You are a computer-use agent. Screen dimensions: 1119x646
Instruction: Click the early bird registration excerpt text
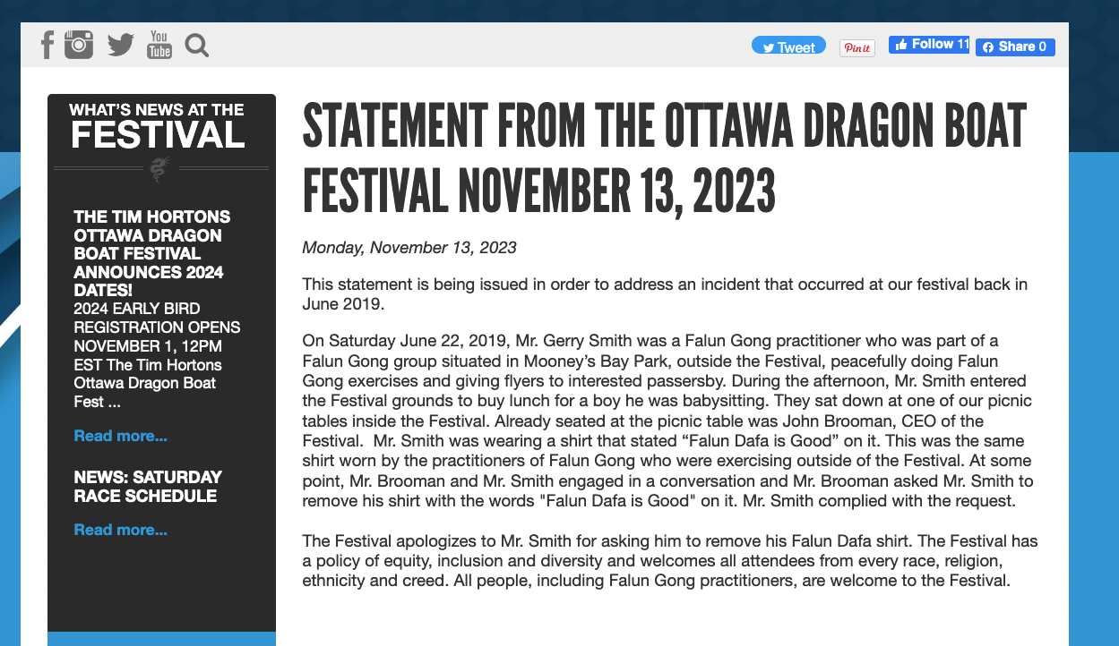tap(157, 356)
